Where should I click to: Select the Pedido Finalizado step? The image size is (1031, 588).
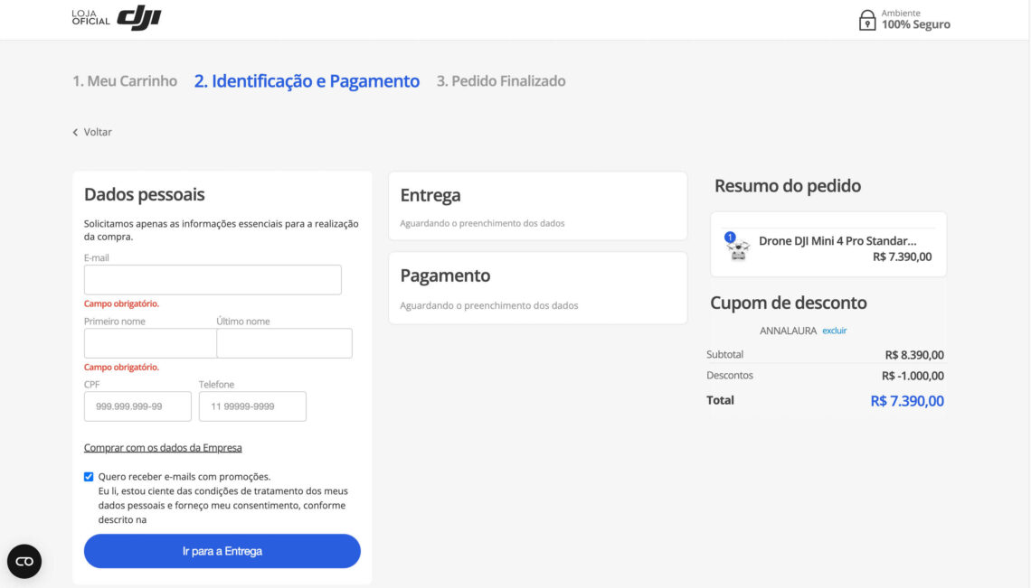point(501,81)
